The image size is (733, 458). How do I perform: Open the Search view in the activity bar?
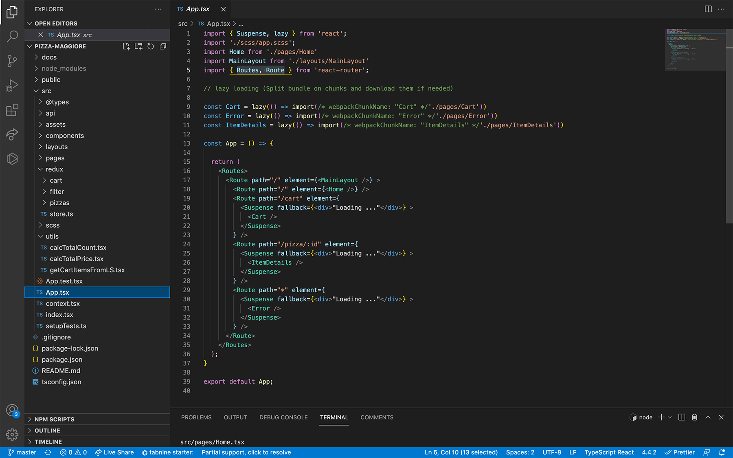point(12,36)
